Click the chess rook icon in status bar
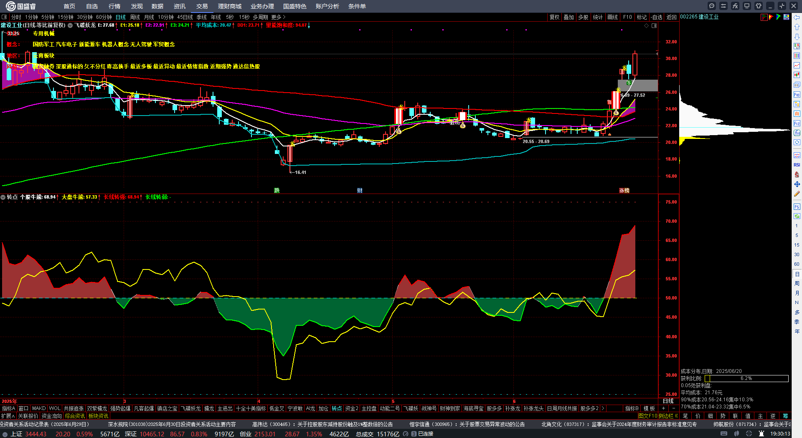This screenshot has width=802, height=438. click(x=761, y=434)
